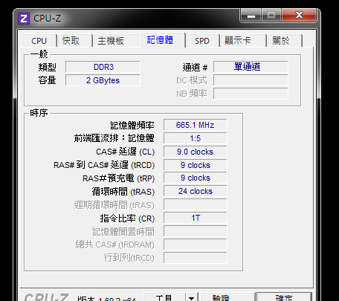Viewport: 339px width, 301px height.
Task: Expand the 工具 dropdown arrow
Action: click(191, 297)
